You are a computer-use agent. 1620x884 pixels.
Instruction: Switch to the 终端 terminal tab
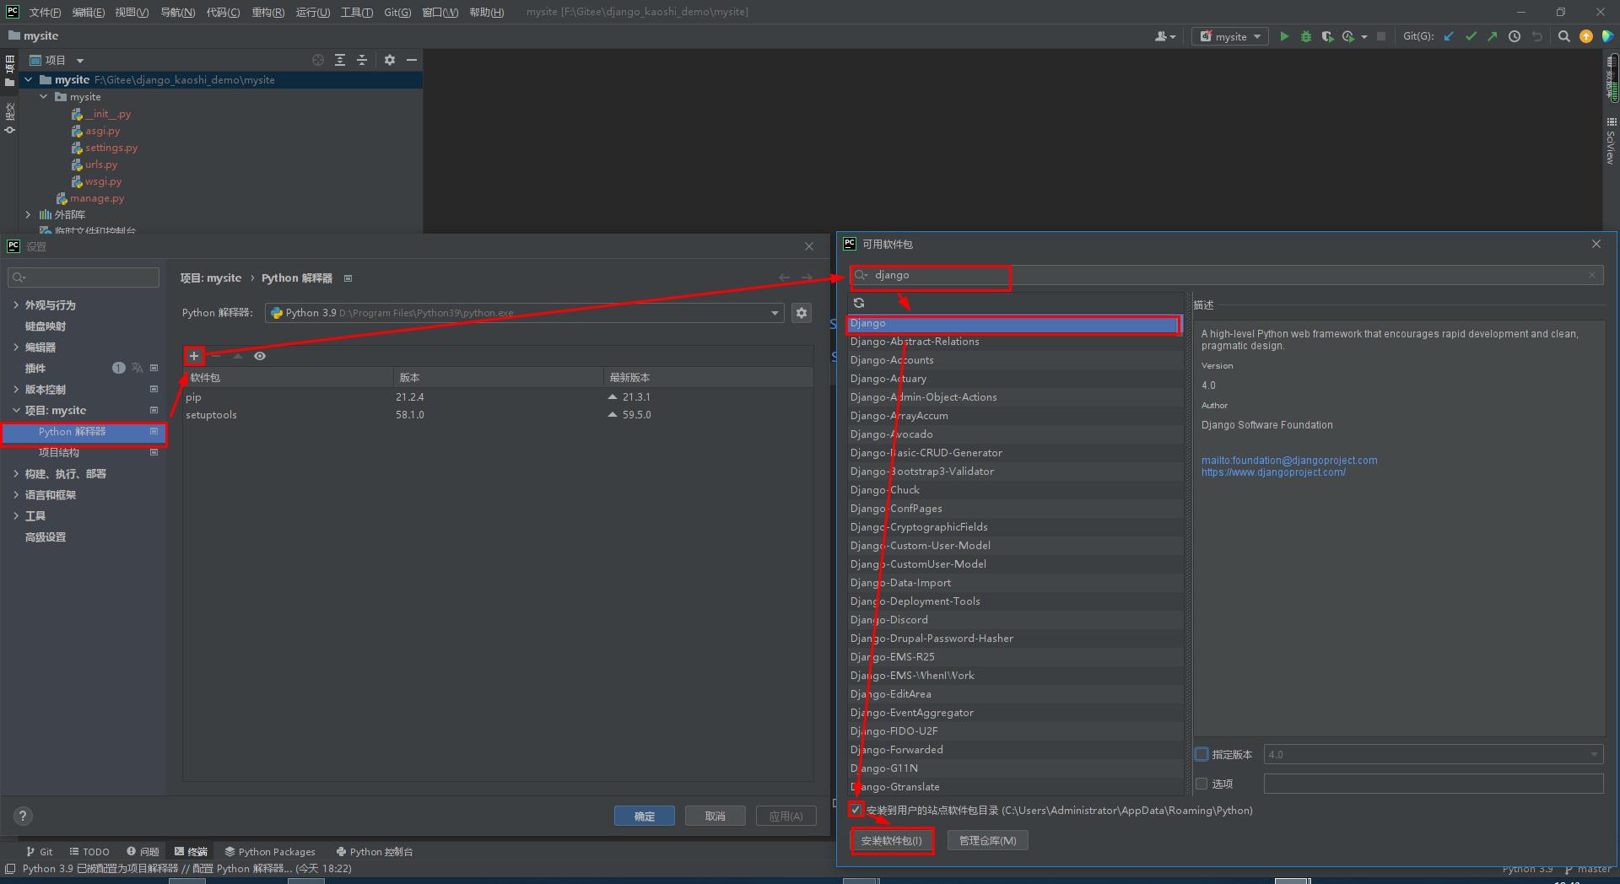191,851
